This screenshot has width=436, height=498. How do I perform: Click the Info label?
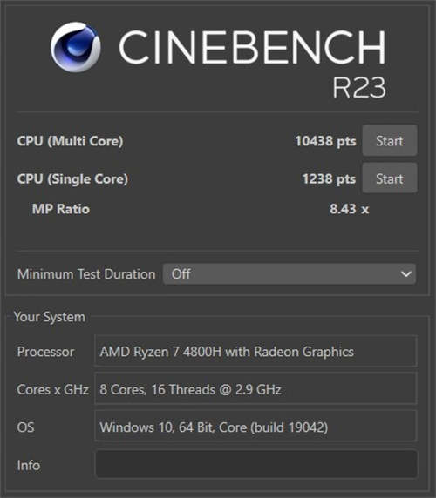pos(29,465)
